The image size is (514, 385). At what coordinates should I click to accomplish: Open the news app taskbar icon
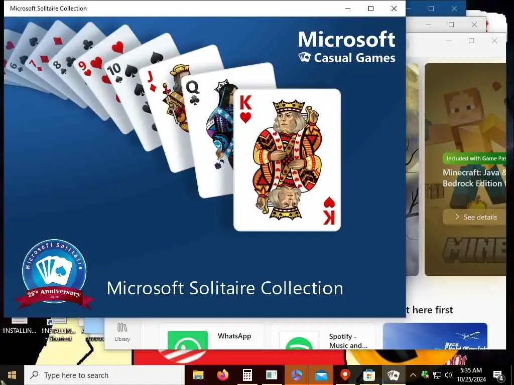coord(272,375)
